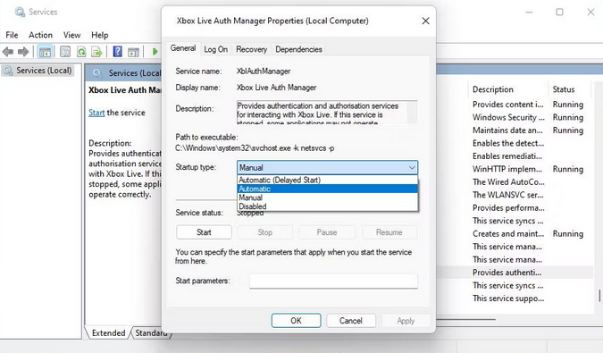
Task: Switch to the General tab
Action: point(183,48)
